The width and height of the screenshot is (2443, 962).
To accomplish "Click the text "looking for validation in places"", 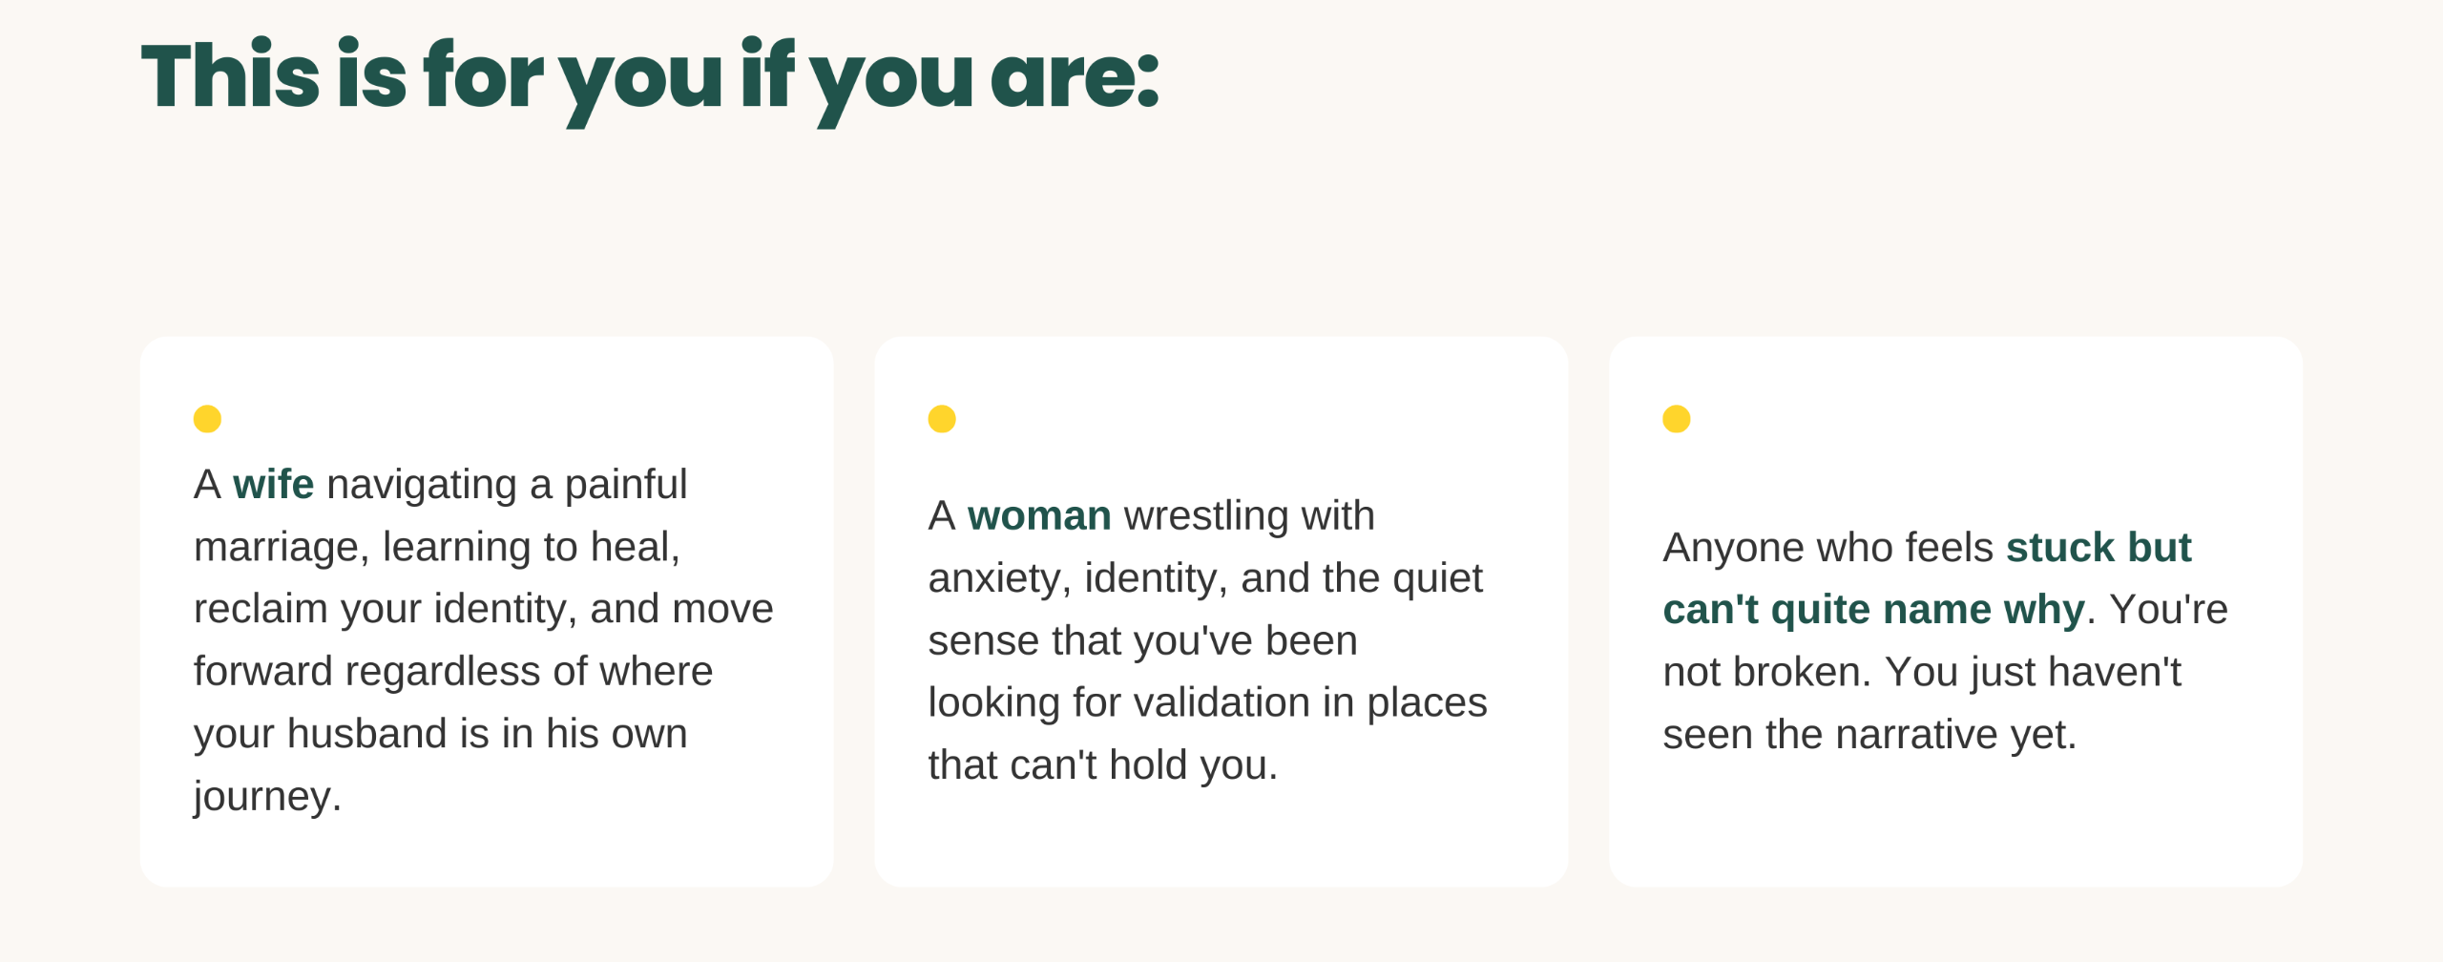I will coord(1207,703).
